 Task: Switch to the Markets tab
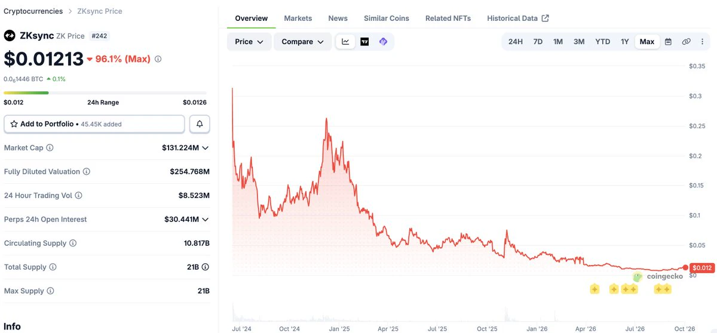click(x=298, y=18)
